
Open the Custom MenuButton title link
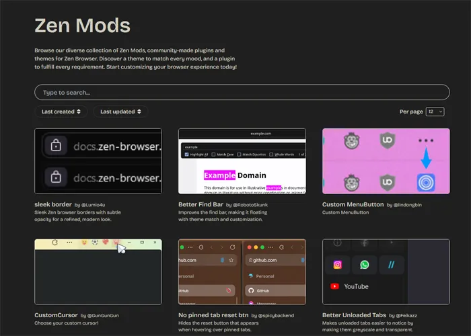pyautogui.click(x=353, y=204)
